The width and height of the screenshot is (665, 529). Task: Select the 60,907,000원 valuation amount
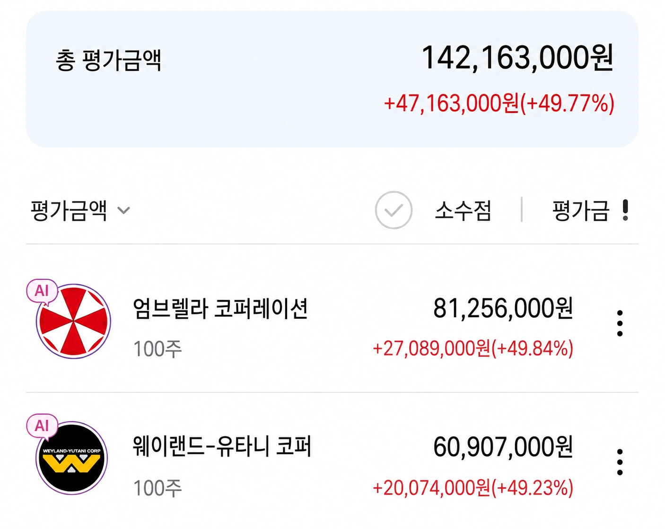pyautogui.click(x=503, y=447)
